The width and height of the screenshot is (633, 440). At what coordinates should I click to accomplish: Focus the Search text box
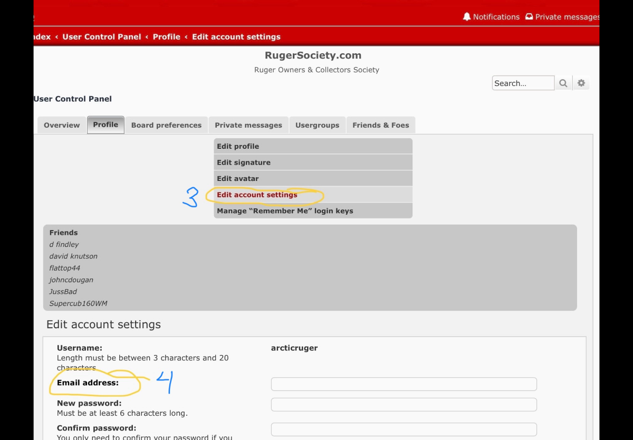(x=523, y=83)
